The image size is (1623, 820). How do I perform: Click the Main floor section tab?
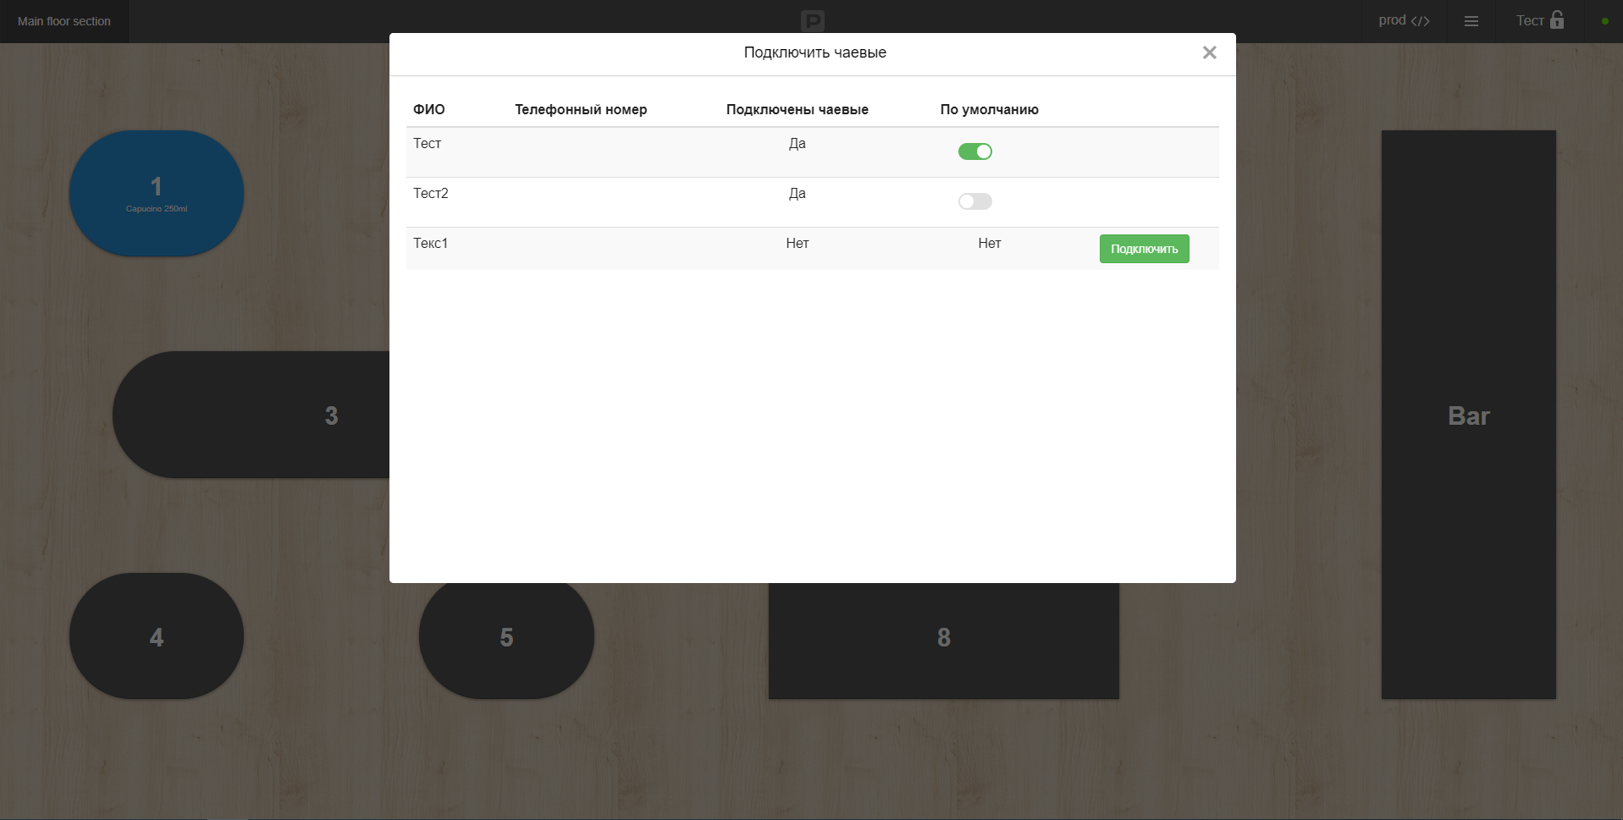point(63,21)
